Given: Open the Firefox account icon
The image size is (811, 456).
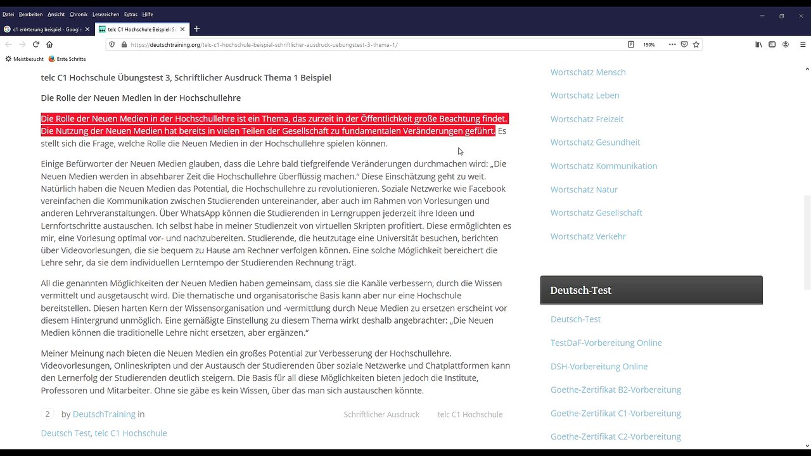Looking at the screenshot, I should click(786, 44).
